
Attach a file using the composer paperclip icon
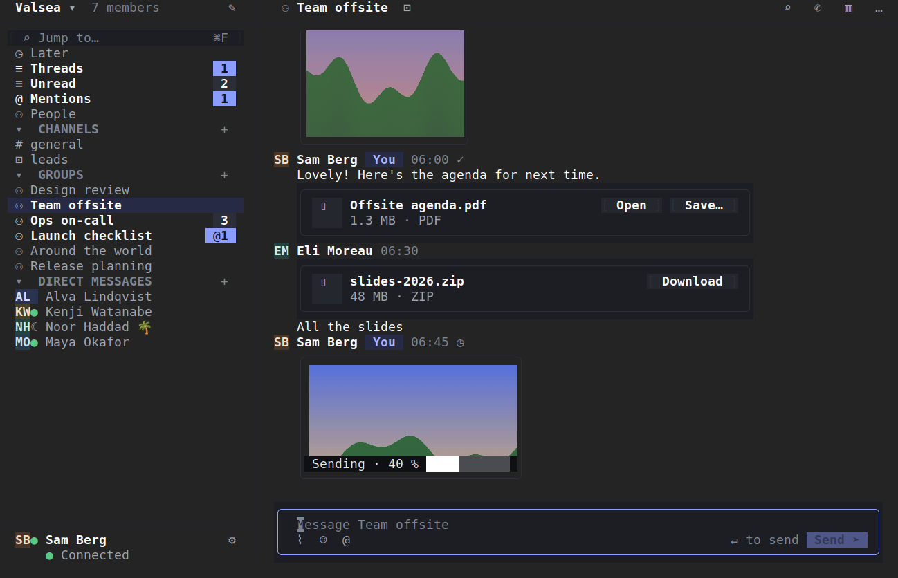click(300, 540)
